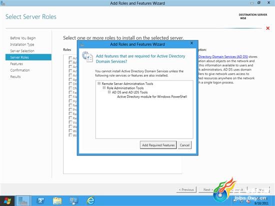The image size is (275, 206).
Task: Collapse AD DS and AD LDS Tools
Action: (109, 92)
